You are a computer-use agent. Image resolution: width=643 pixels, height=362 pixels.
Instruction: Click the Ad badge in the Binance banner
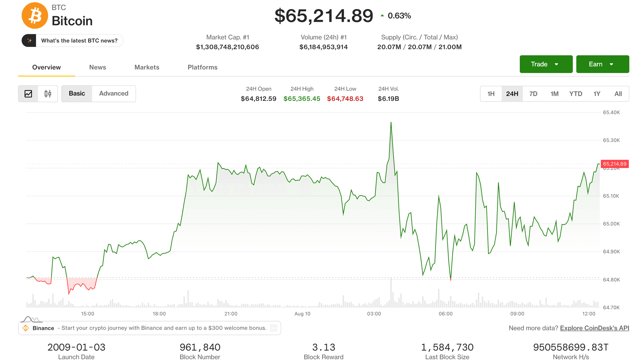273,328
